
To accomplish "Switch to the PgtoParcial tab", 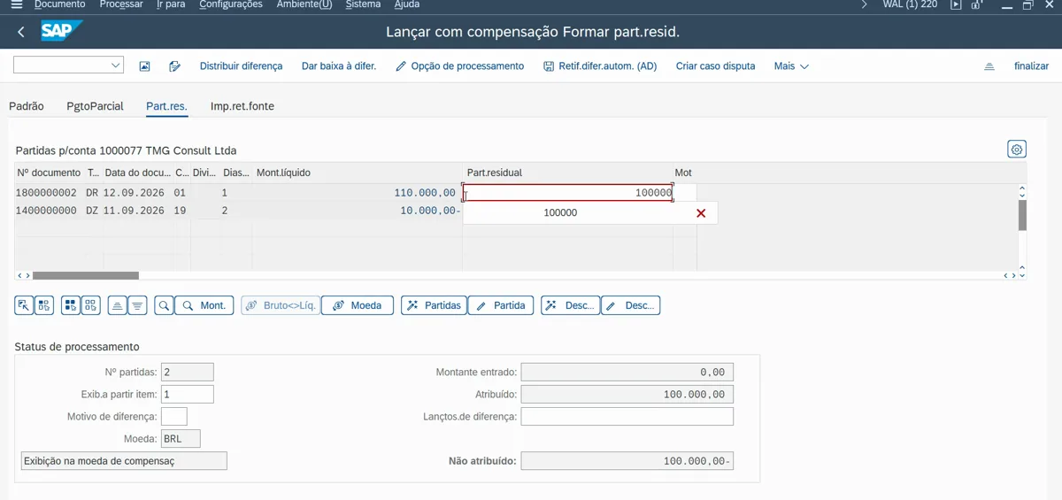I will [95, 106].
